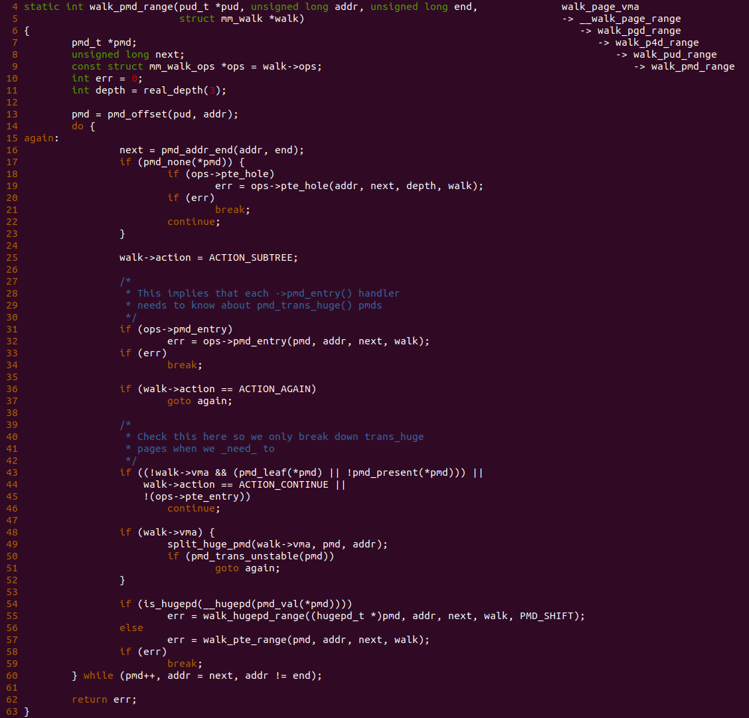Place cursor on 'return err;' statement
This screenshot has height=718, width=749.
point(104,699)
